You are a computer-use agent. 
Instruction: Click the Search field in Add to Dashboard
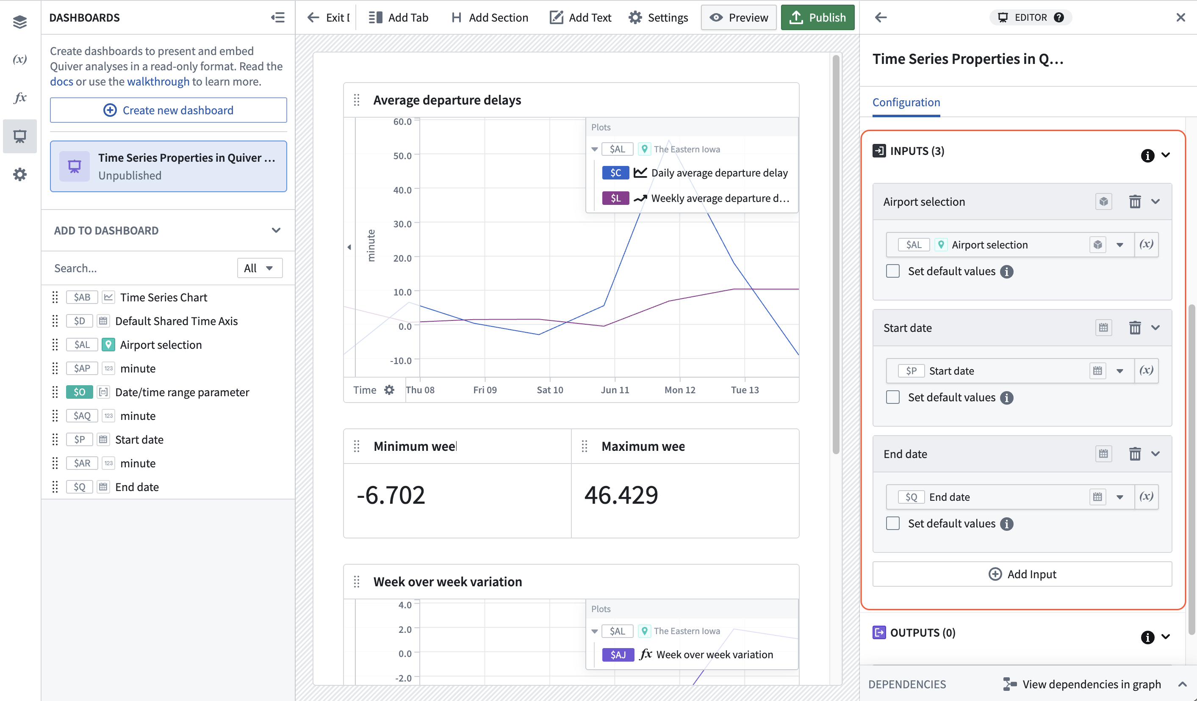(142, 268)
